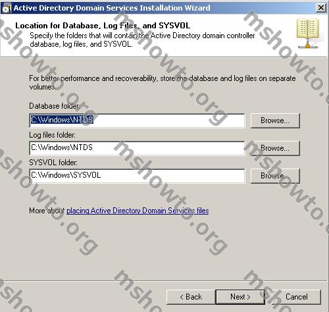This screenshot has height=312, width=329.
Task: Click the wizard title bar text
Action: click(112, 8)
